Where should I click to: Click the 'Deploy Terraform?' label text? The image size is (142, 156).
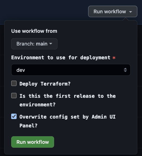45,84
